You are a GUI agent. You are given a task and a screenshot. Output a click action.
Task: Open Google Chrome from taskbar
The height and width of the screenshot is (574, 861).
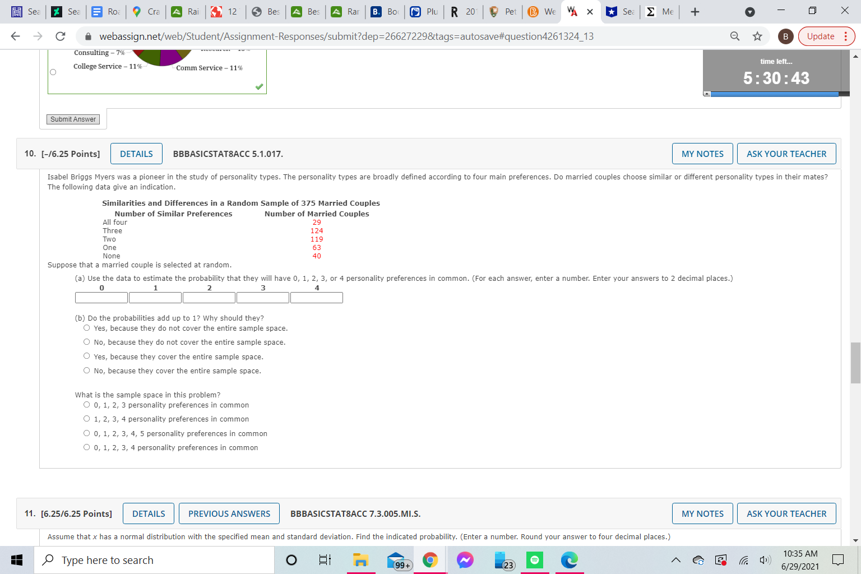click(430, 559)
